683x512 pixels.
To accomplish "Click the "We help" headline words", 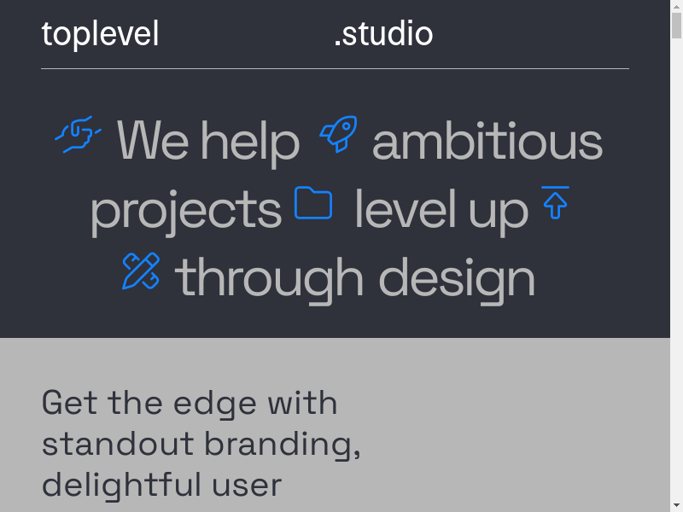I will (208, 142).
